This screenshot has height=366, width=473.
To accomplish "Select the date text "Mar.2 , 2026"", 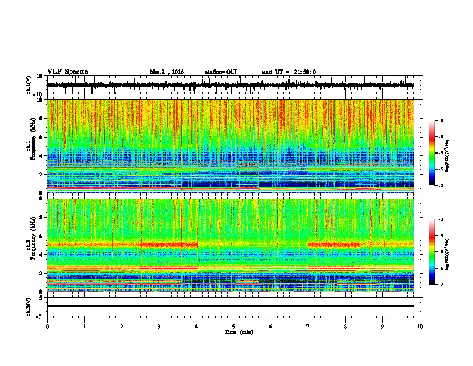I will 167,72.
